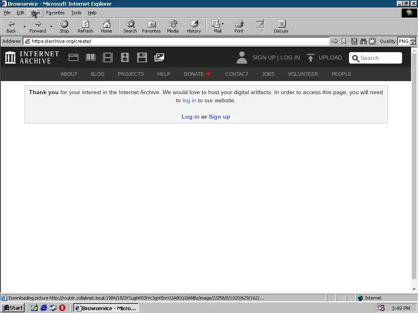Open the Help menu

pos(92,13)
